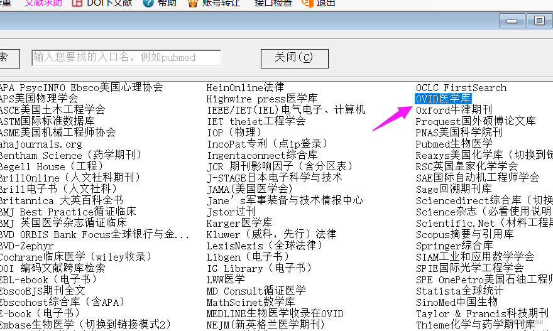
Task: Select Kluwer（威科，先行）法律 entry
Action: pyautogui.click(x=271, y=234)
